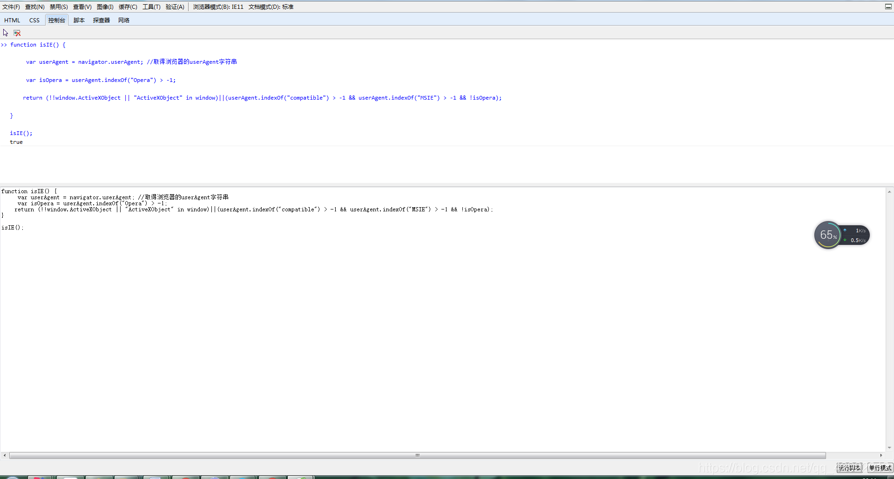Click the console output 'true' result
Screen dimensions: 894x479
16,142
